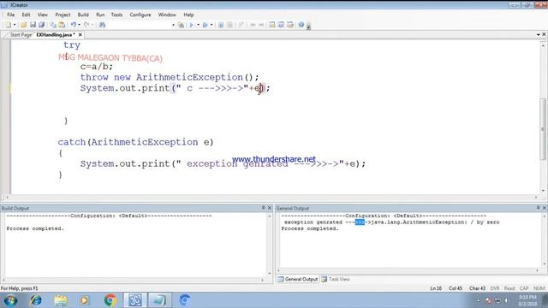Click the Redo toolbar icon
This screenshot has height=308, width=548.
[x=86, y=25]
